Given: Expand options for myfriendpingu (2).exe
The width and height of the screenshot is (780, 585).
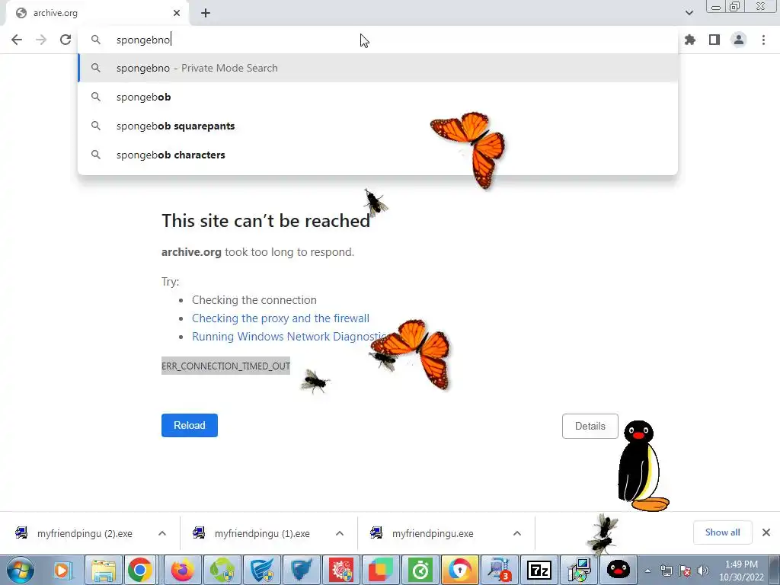Looking at the screenshot, I should [x=162, y=533].
